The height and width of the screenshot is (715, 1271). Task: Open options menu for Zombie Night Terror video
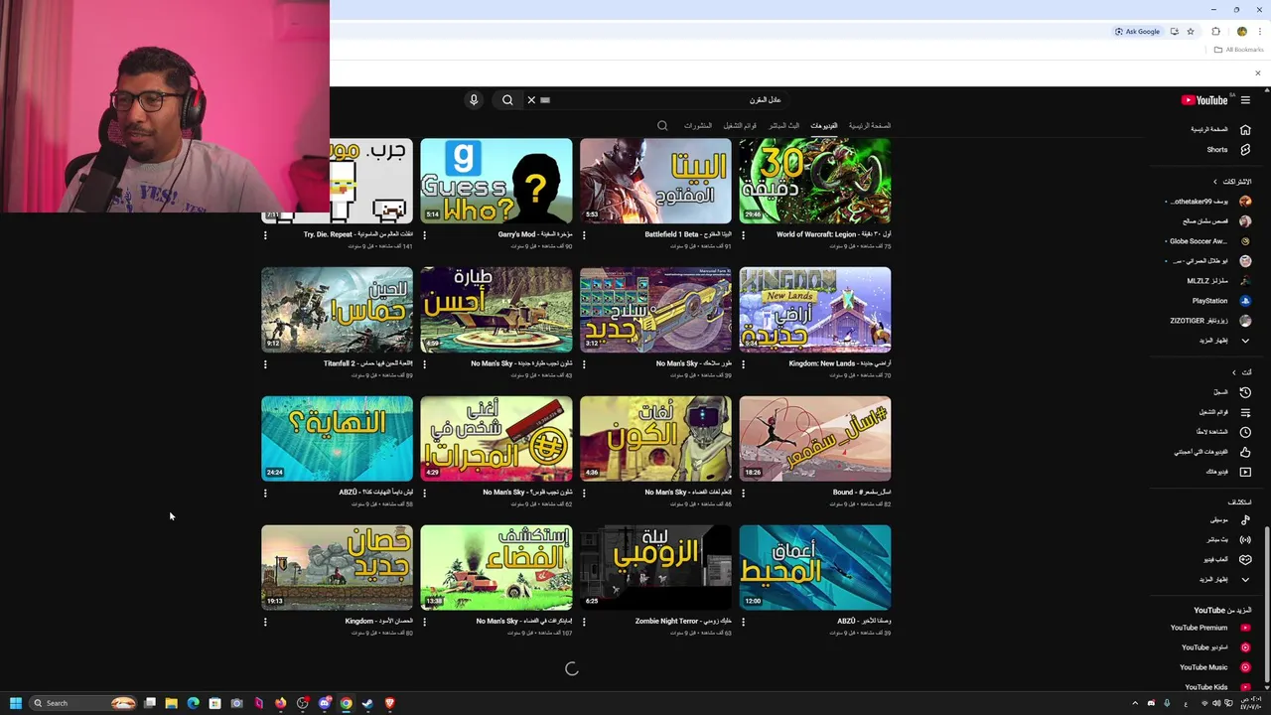click(x=584, y=622)
